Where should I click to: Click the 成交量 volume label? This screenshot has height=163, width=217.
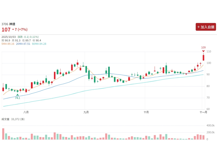(x=6, y=119)
